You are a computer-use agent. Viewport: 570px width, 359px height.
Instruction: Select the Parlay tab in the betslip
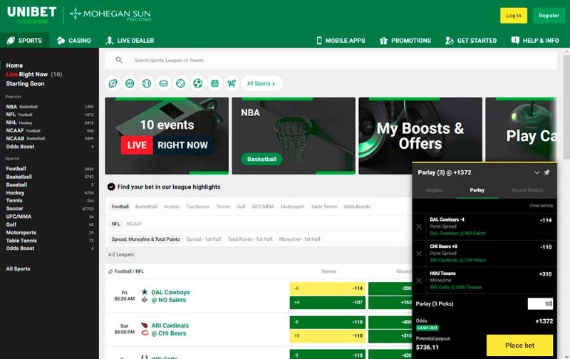tap(477, 190)
